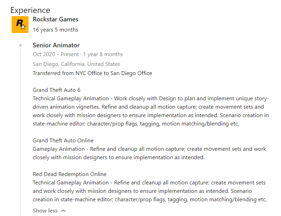Click the Gameplay Animation description under GTA Online
Image resolution: width=281 pixels, height=216 pixels.
point(149,153)
